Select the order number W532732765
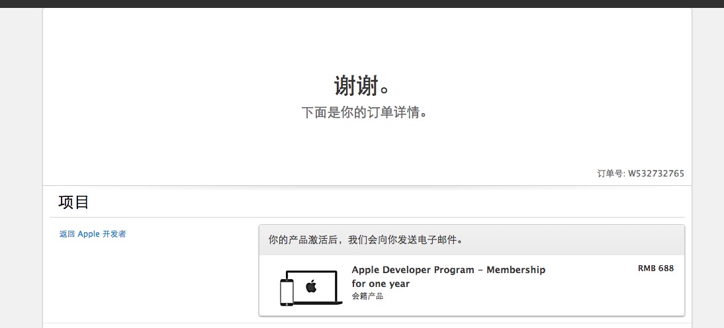This screenshot has height=328, width=724. click(x=655, y=174)
